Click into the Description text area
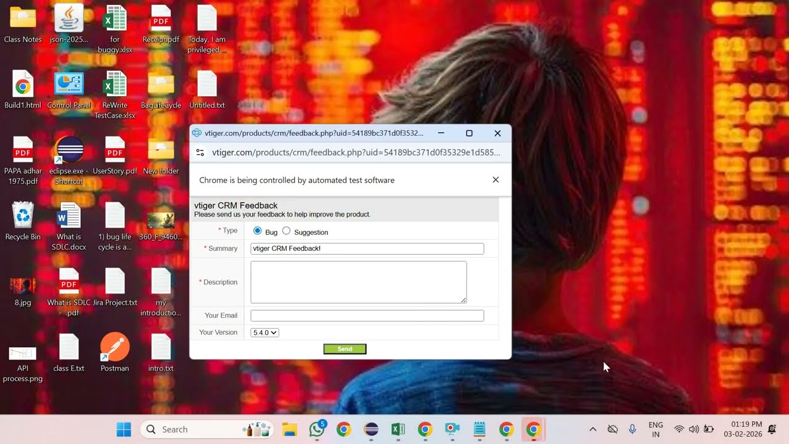This screenshot has height=444, width=789. click(x=359, y=282)
